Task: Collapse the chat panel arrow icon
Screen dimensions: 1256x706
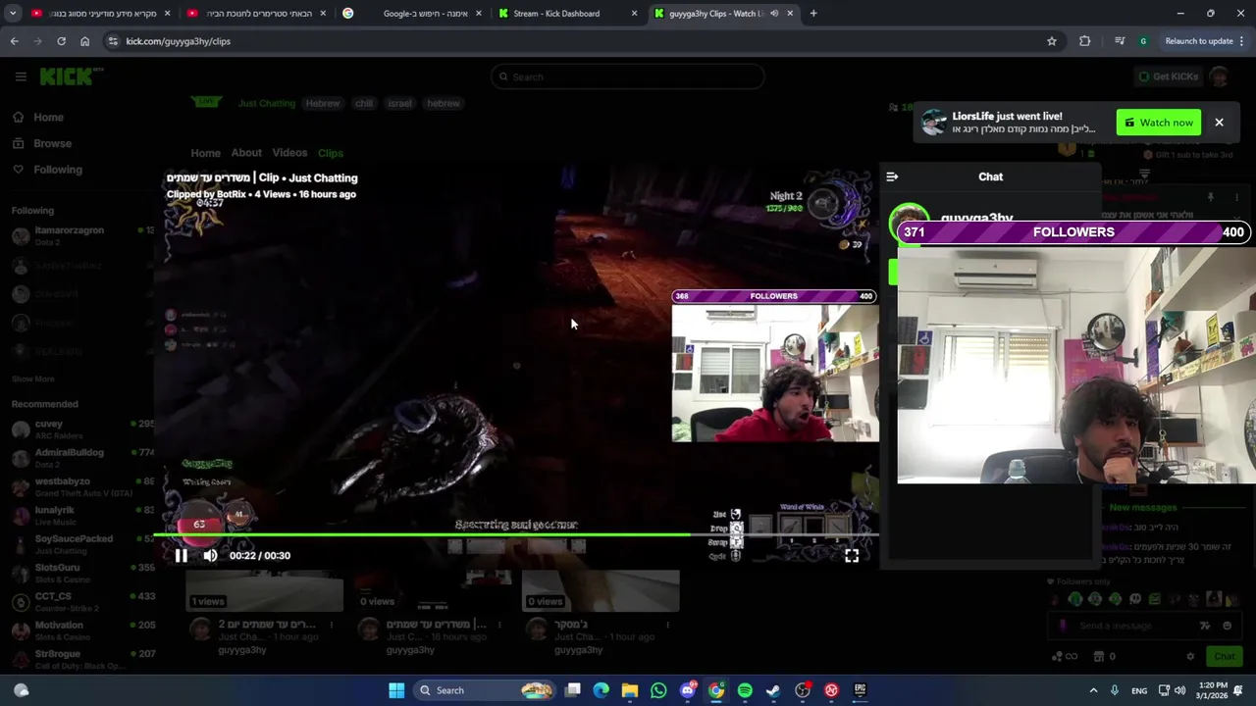Action: 892,176
